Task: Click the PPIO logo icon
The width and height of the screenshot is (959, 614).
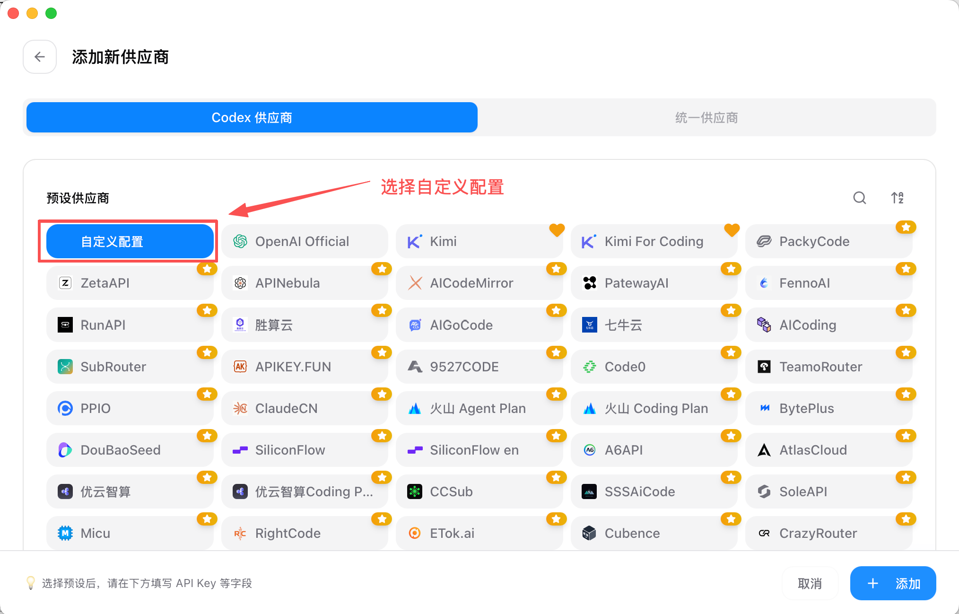Action: point(65,408)
